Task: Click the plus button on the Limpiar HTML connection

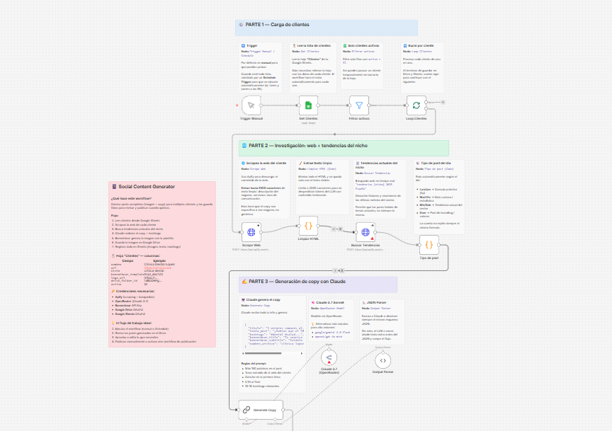Action: (x=334, y=229)
